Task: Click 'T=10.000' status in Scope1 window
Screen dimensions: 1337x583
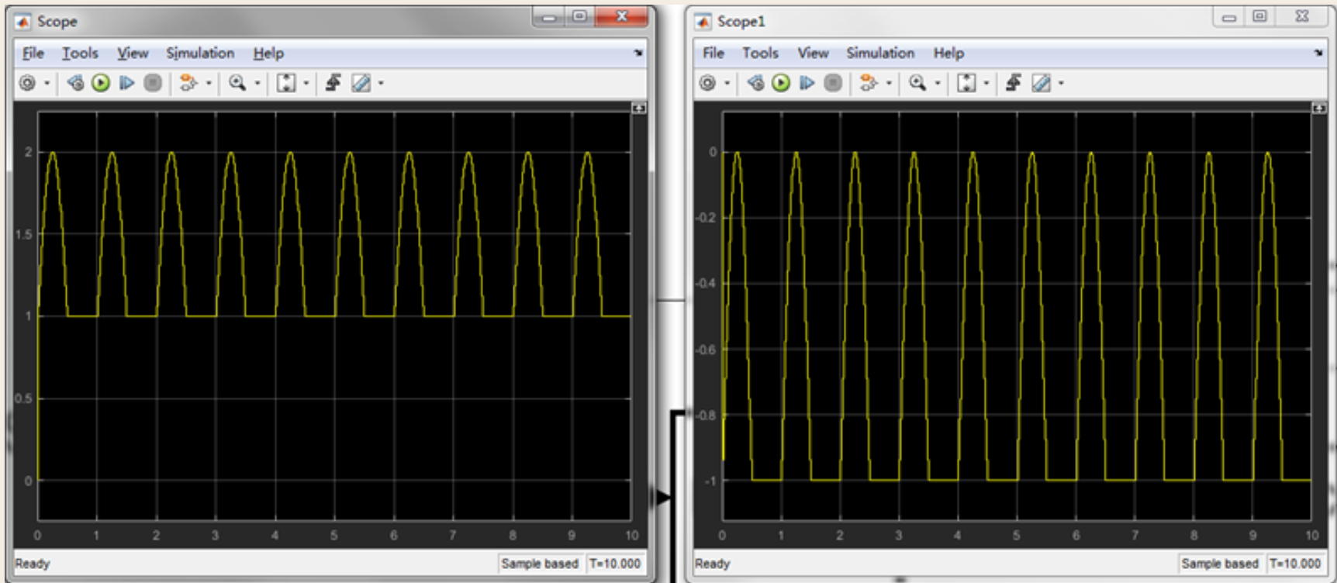Action: (1295, 564)
